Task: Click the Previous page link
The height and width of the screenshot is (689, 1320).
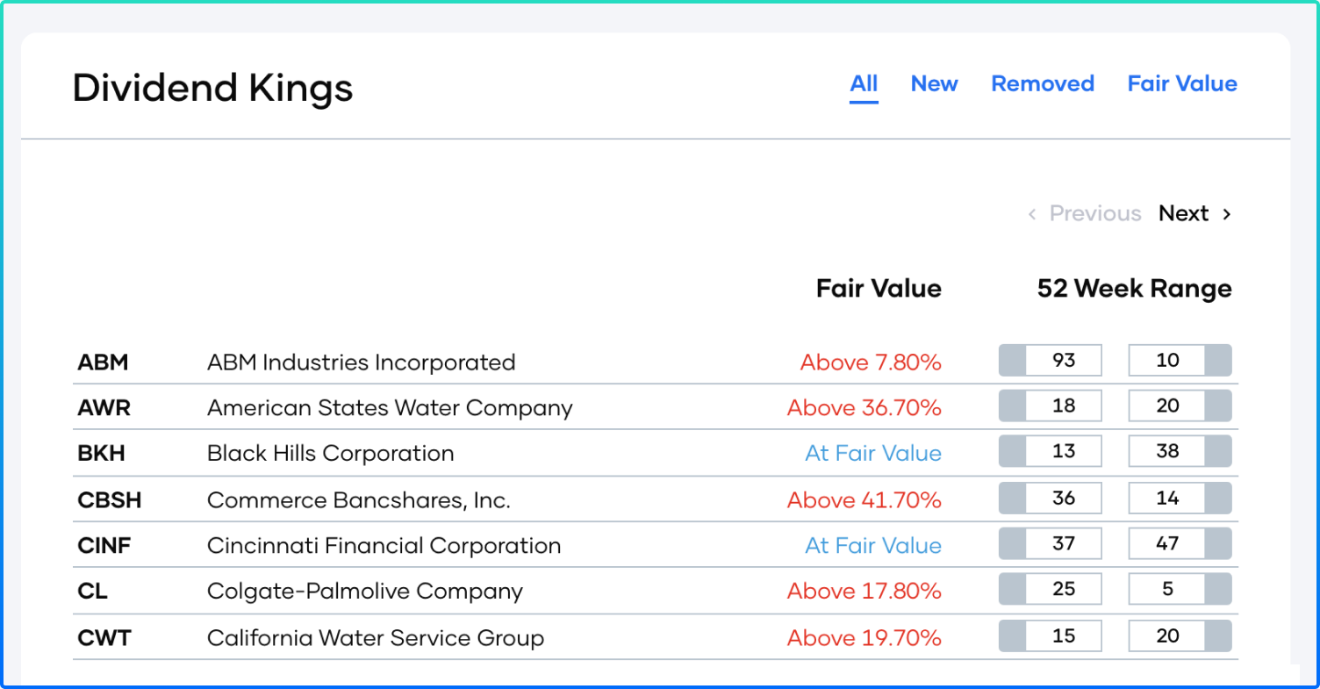Action: pyautogui.click(x=1095, y=213)
